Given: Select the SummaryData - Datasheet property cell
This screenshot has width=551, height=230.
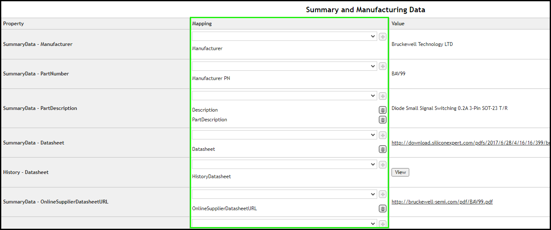Looking at the screenshot, I should tap(95, 143).
